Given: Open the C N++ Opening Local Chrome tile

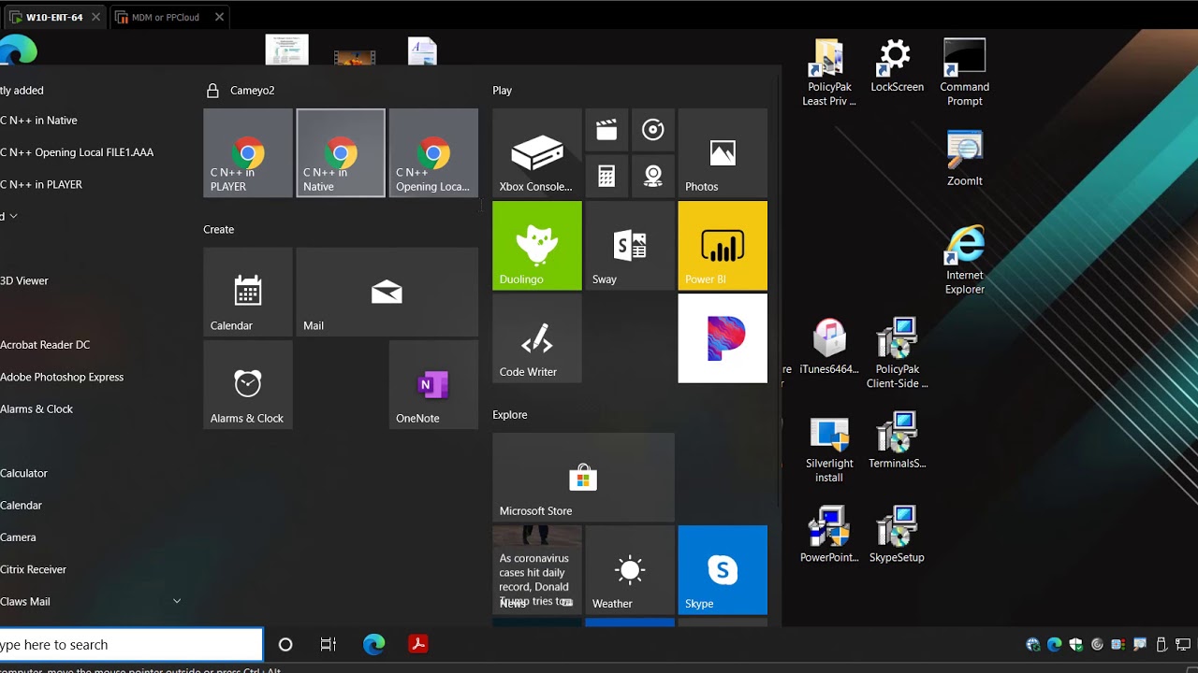Looking at the screenshot, I should click(433, 153).
